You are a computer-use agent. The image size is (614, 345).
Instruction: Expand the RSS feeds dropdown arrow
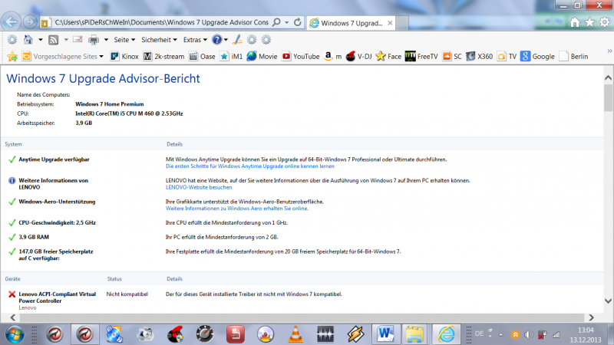point(66,40)
